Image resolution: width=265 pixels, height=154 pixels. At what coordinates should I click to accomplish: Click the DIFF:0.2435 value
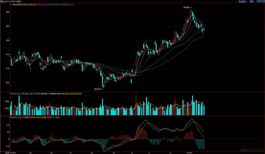(x=30, y=117)
